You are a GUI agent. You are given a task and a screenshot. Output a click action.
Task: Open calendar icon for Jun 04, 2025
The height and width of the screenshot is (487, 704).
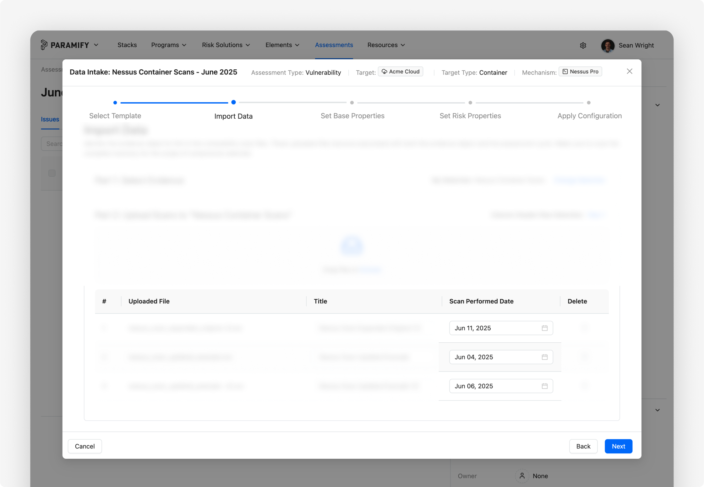[544, 357]
